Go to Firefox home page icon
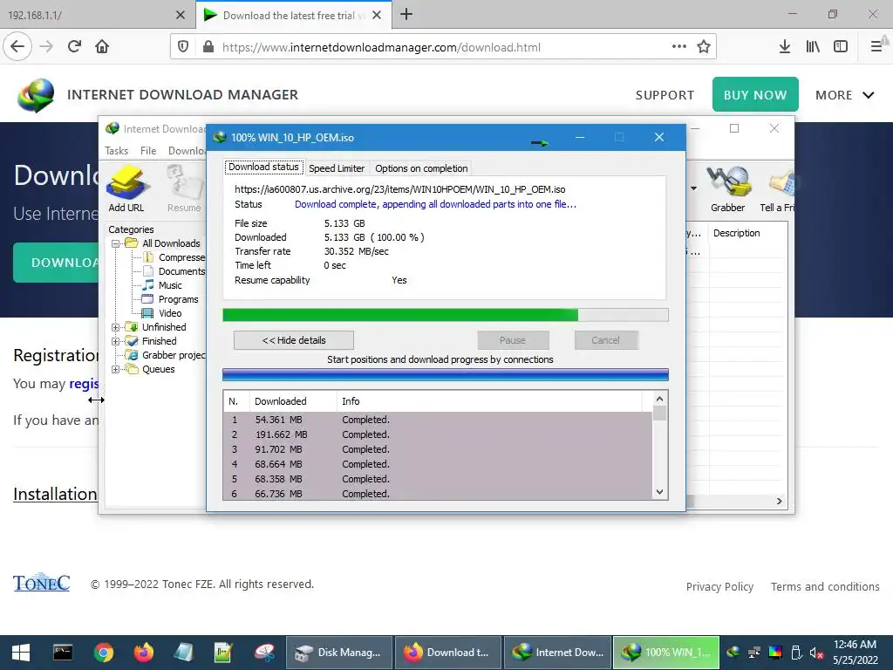The image size is (893, 670). (x=102, y=47)
